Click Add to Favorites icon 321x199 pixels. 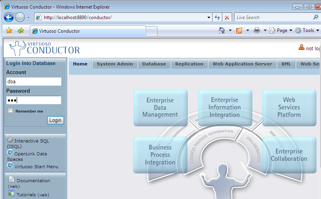point(21,31)
